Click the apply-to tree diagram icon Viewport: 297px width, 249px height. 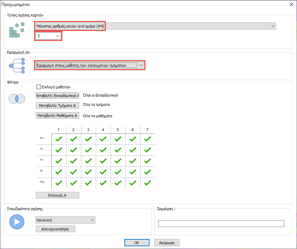pos(17,65)
